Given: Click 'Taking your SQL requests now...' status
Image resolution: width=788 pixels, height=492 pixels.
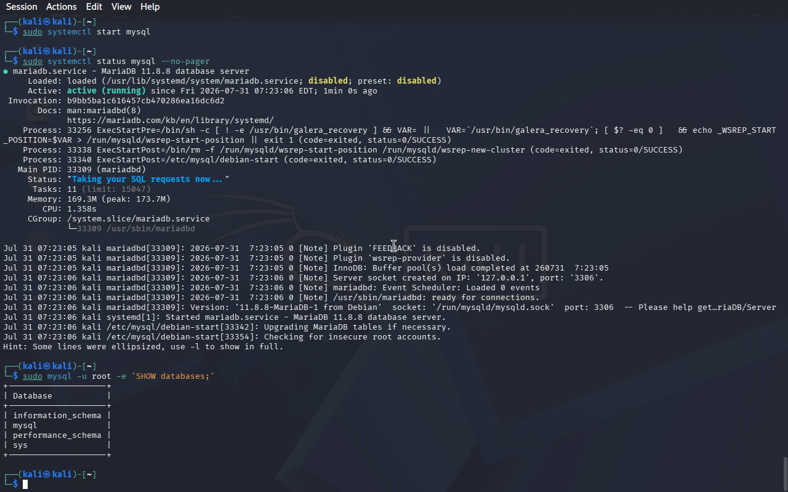Looking at the screenshot, I should [148, 180].
